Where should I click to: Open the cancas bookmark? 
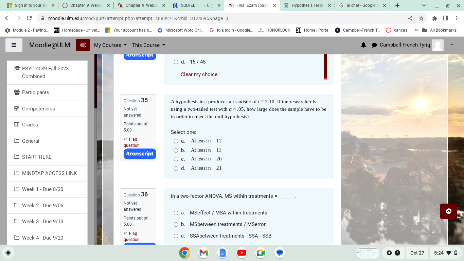397,30
